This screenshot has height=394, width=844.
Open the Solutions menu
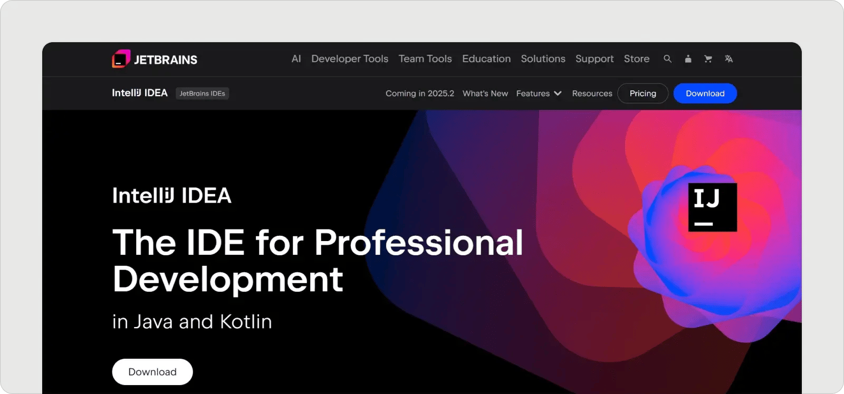click(x=543, y=59)
